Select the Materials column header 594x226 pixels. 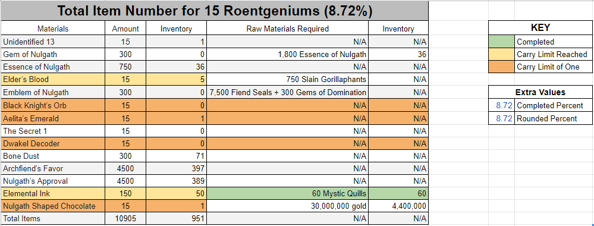53,29
